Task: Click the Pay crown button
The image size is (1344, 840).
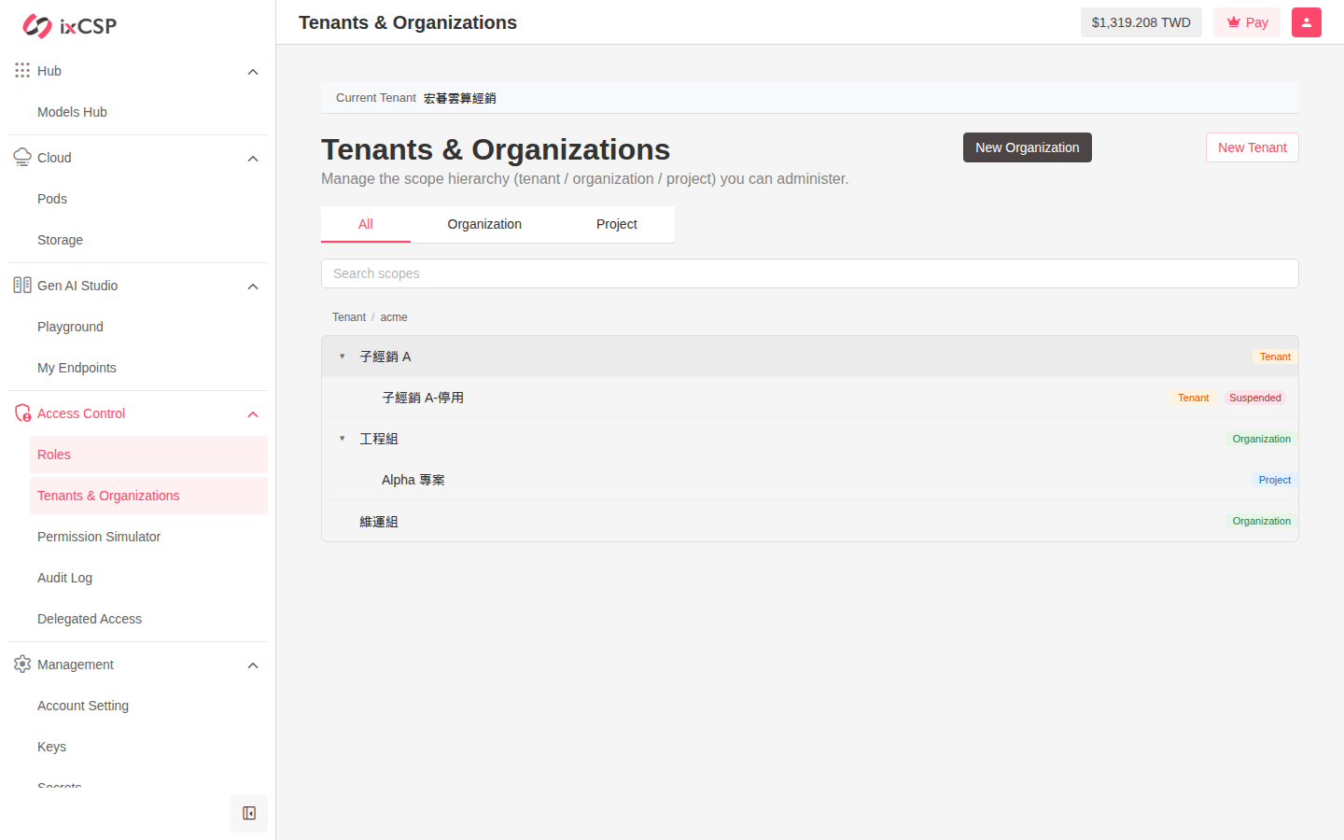Action: 1247,22
